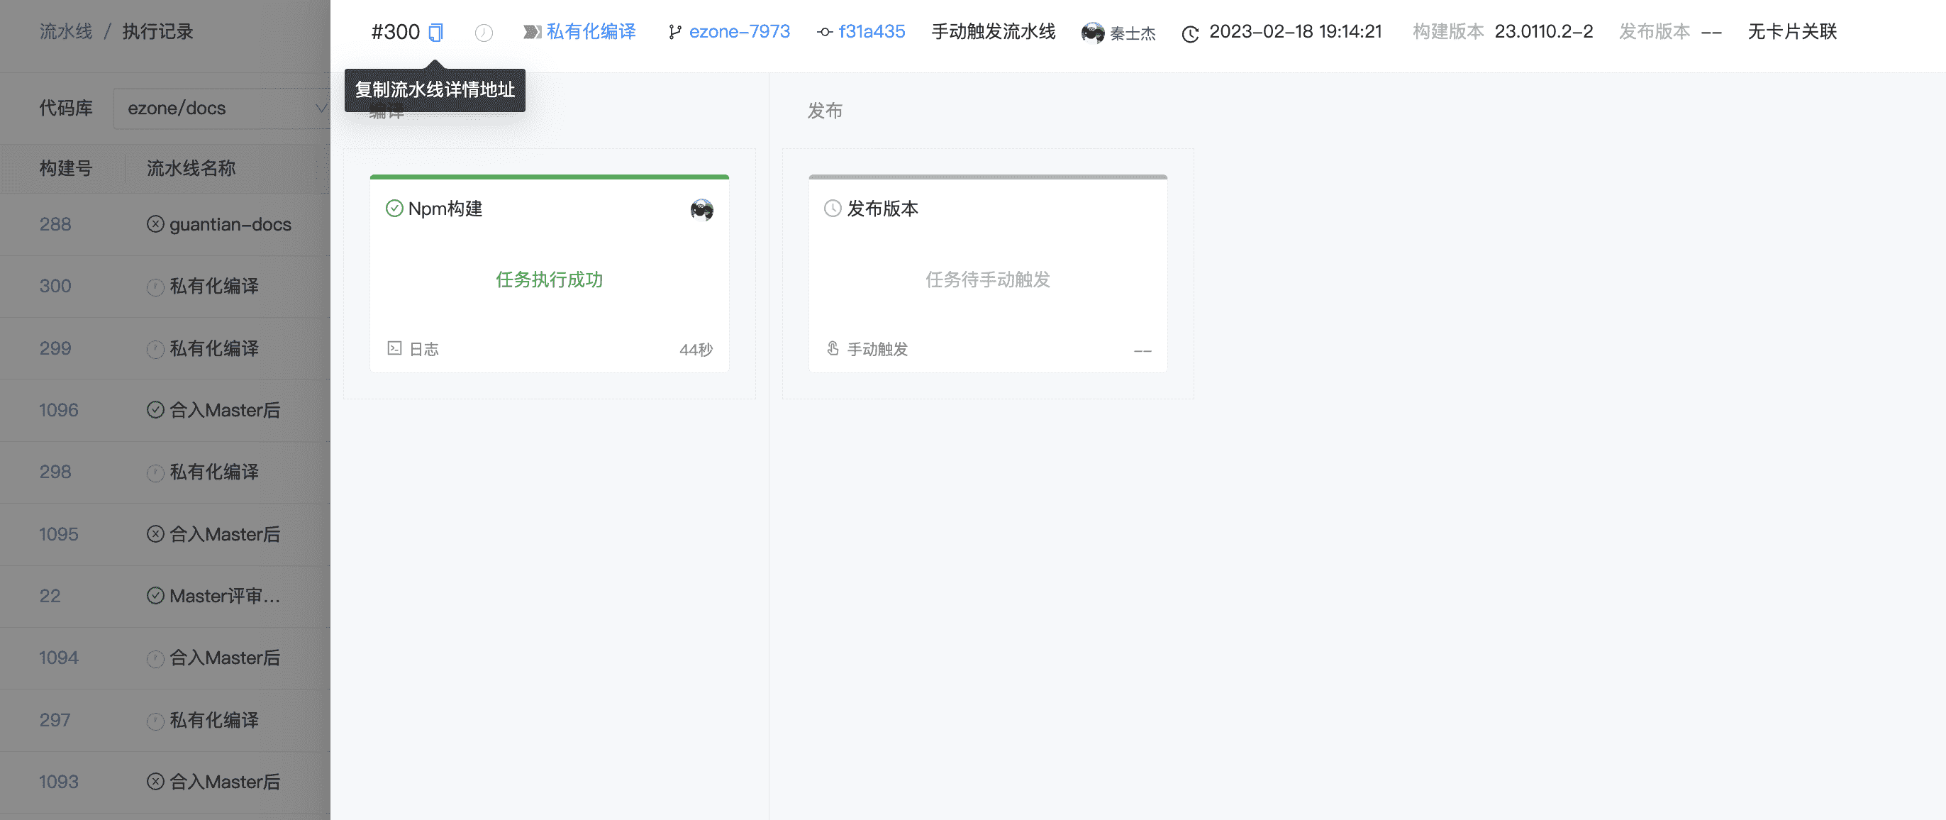Click the branch icon before ezone-7973

click(674, 33)
